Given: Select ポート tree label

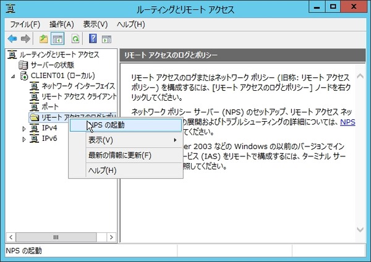Looking at the screenshot, I should click(x=50, y=107).
